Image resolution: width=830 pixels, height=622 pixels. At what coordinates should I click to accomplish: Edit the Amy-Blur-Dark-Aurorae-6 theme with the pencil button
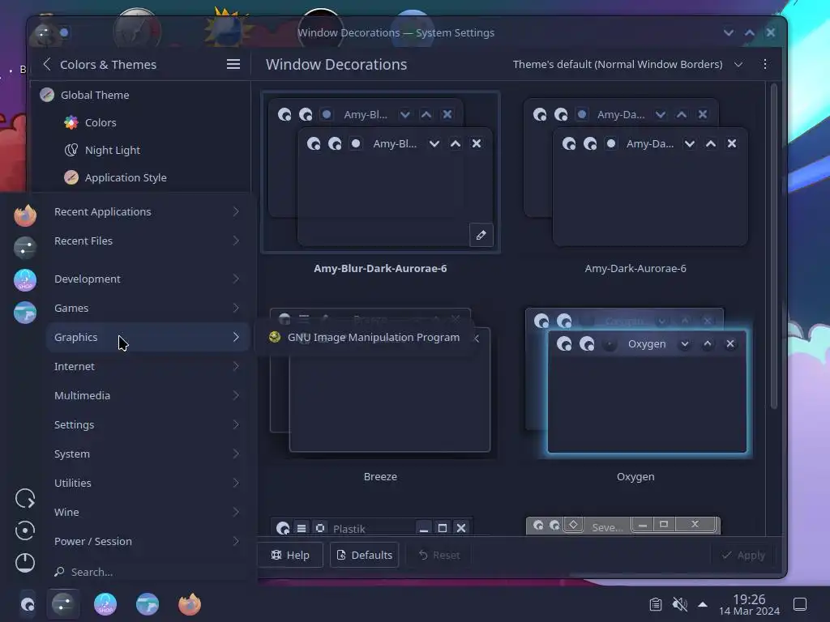tap(481, 235)
